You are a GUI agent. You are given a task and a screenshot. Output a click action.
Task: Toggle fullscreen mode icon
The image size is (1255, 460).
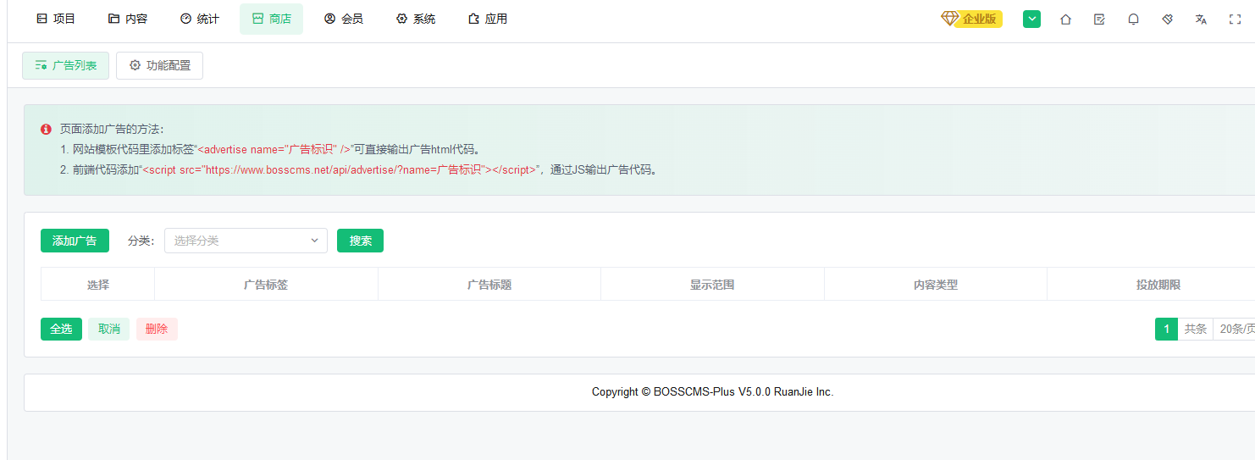1235,19
